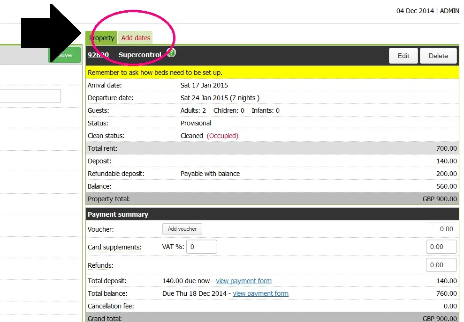Viewport: 464px width, 322px height.
Task: Click the Payment summary section header
Action: point(118,214)
